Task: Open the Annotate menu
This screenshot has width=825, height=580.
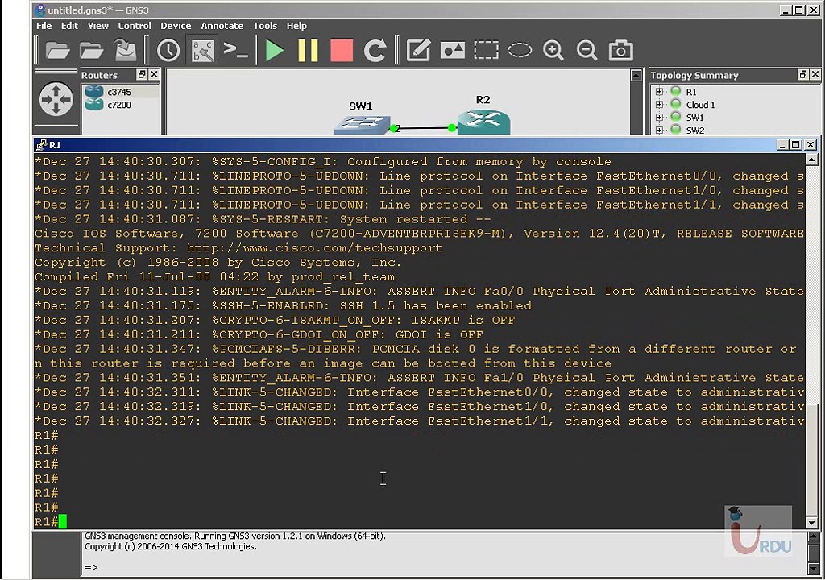Action: pos(222,25)
